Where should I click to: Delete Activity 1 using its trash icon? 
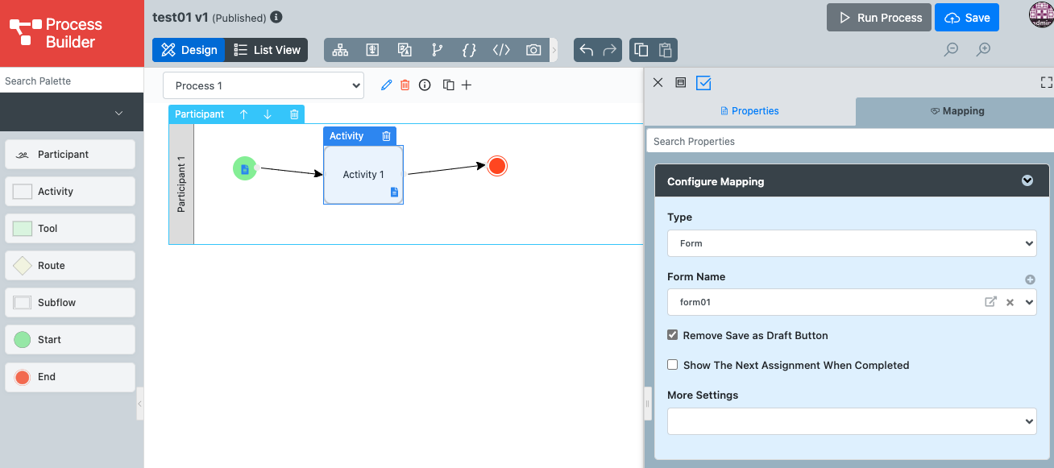(387, 136)
